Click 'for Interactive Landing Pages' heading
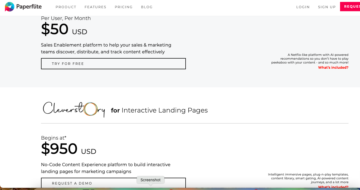 [x=159, y=110]
